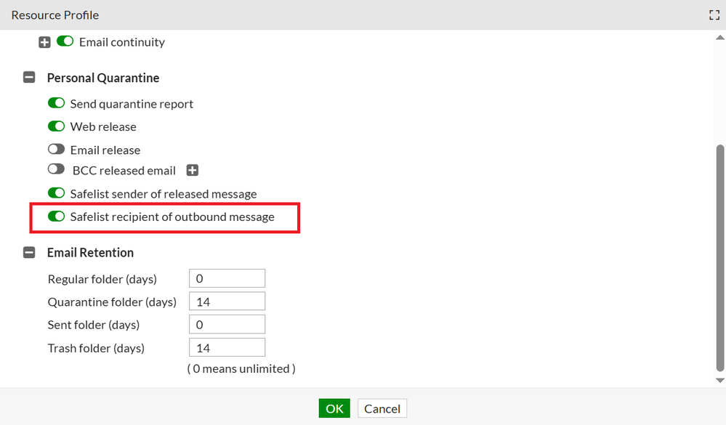Disable Send quarantine report
The height and width of the screenshot is (425, 726).
click(56, 104)
